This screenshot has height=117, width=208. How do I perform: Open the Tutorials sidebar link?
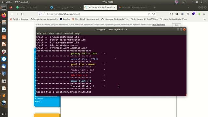tap(40, 99)
